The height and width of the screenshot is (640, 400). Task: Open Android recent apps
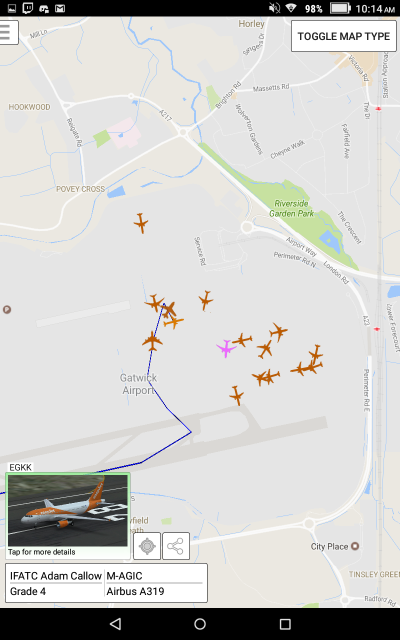click(285, 624)
